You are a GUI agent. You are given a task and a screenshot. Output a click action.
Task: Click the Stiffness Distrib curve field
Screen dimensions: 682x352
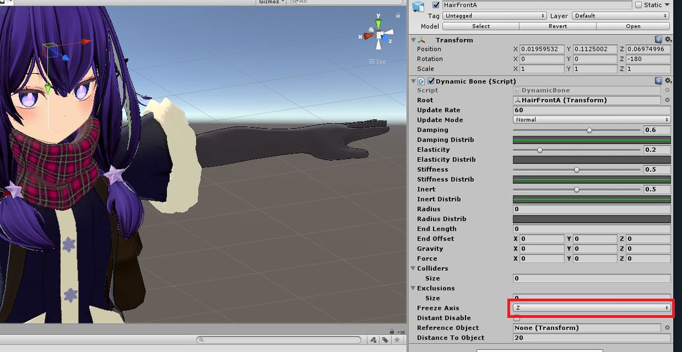coord(592,179)
